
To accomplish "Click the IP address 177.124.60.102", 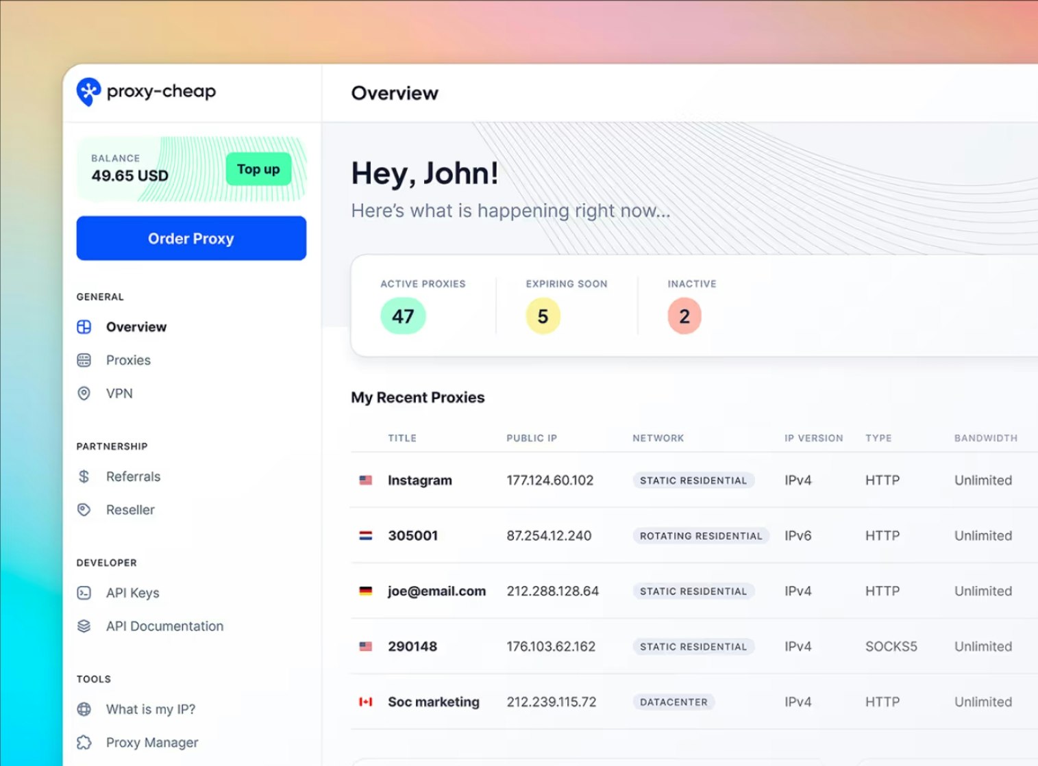I will click(x=550, y=481).
